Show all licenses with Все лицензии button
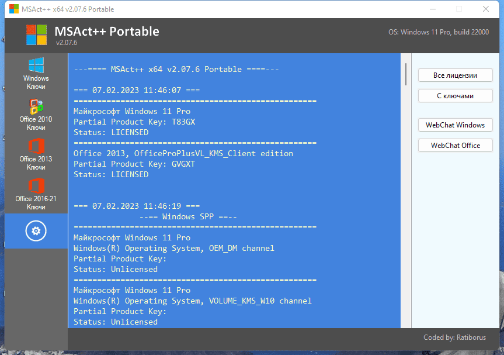Viewport: 504px width, 355px height. pos(455,75)
